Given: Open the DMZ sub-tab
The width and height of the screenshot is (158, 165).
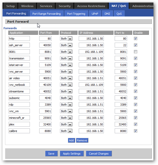Looking at the screenshot, I should (107, 14).
